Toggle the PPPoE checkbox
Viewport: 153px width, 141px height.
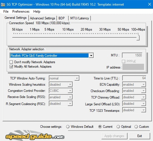[124, 62]
